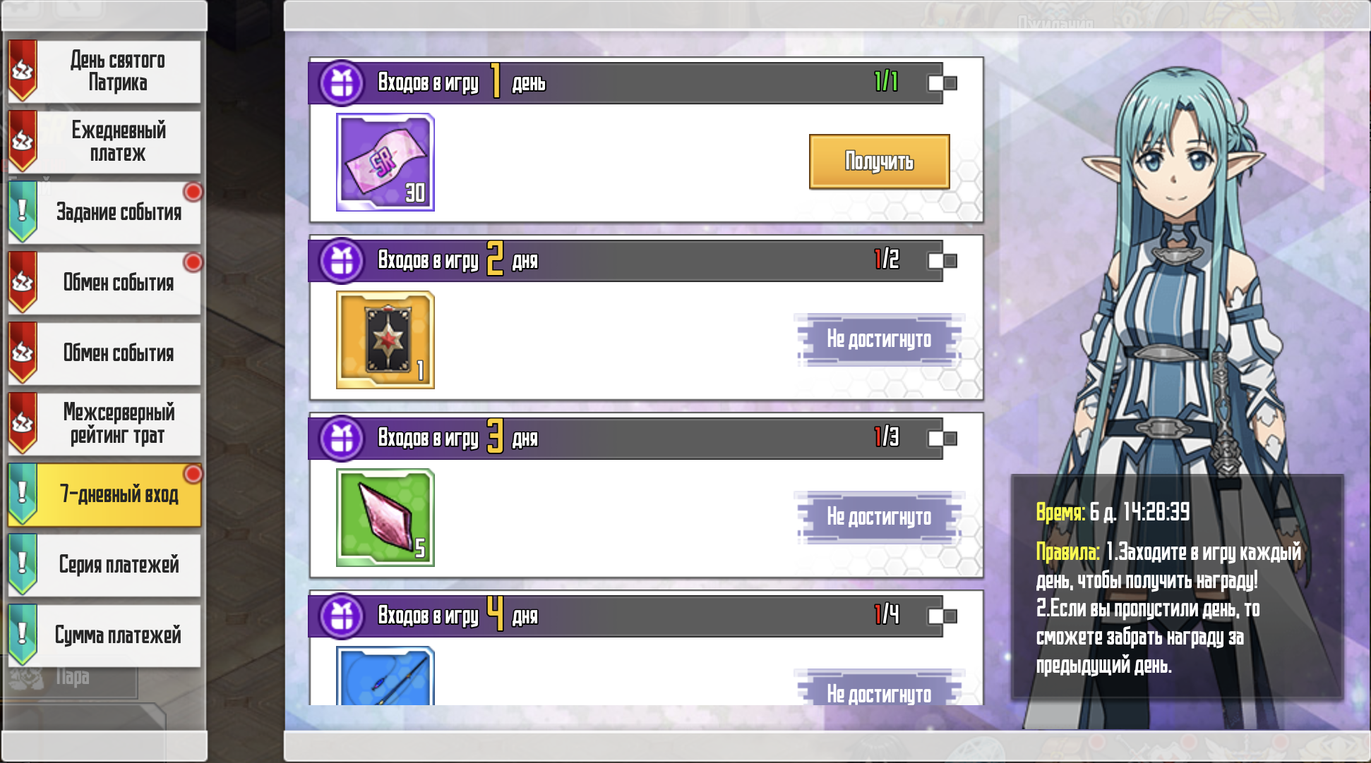Click the star card reward icon
The width and height of the screenshot is (1371, 763).
385,340
